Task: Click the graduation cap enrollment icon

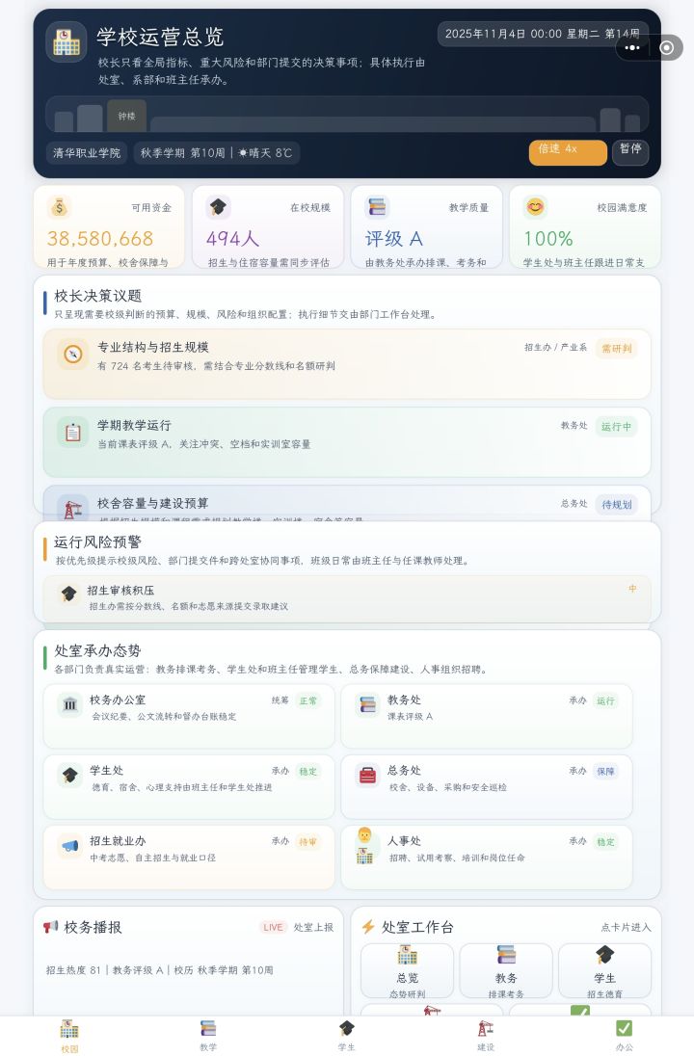Action: pos(218,207)
